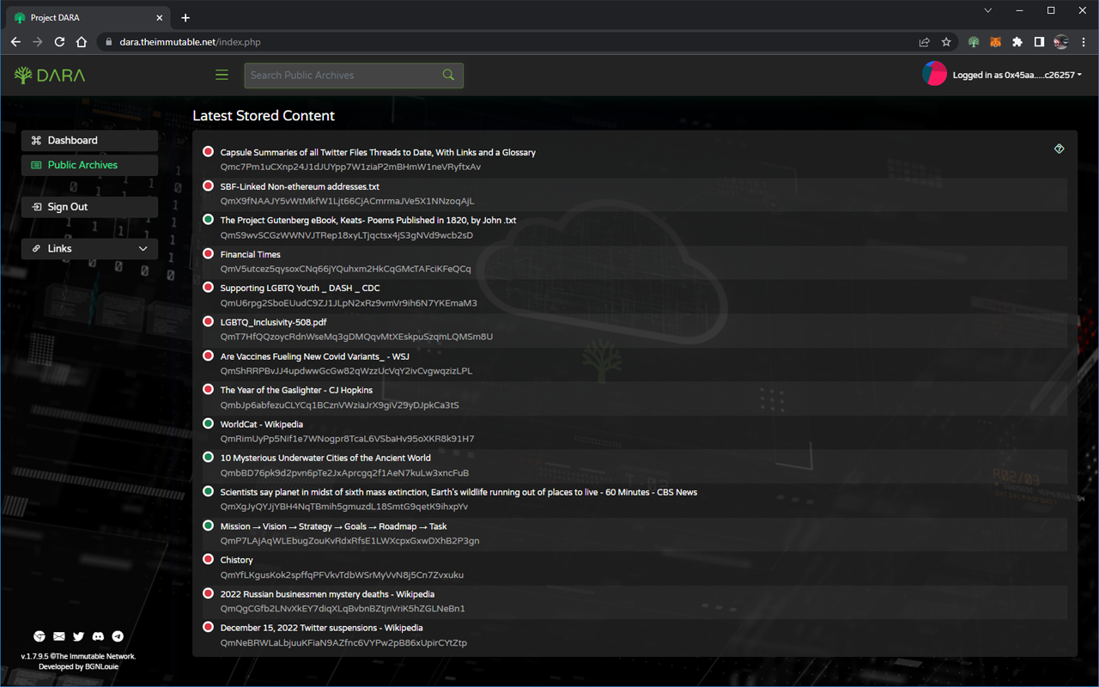
Task: Click the hash Qmc7Pm1uCXnp24J1dJUYpp7W1ziaP2mBHmW1neVRyftxAv
Action: [x=350, y=167]
